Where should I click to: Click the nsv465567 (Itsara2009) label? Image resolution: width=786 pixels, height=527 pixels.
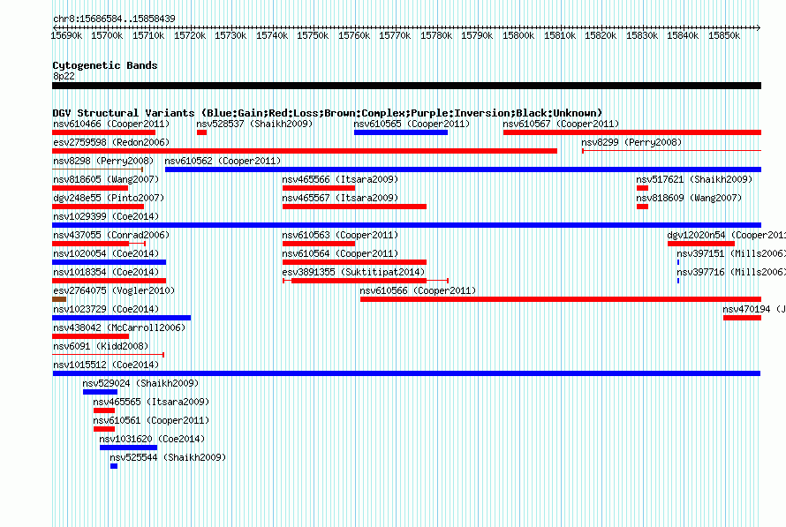[x=340, y=198]
